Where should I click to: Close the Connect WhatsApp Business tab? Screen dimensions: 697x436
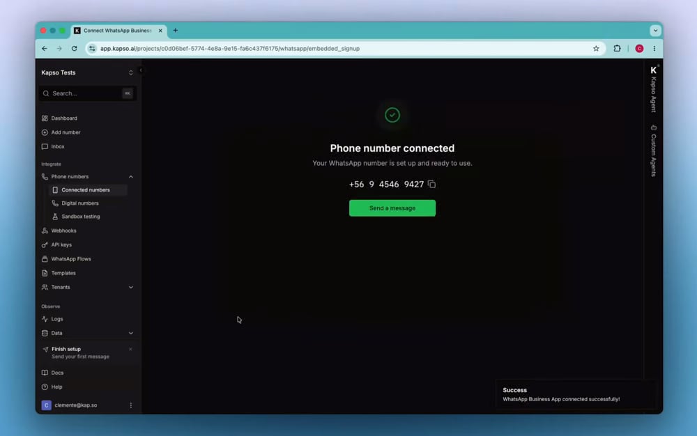point(160,31)
